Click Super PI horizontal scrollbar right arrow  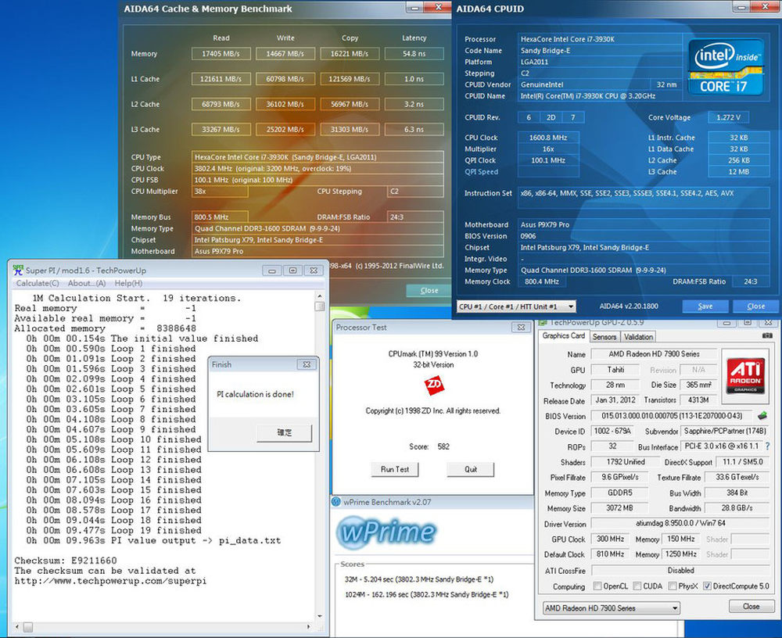309,626
